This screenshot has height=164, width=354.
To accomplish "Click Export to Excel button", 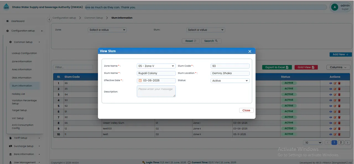I will [277, 67].
